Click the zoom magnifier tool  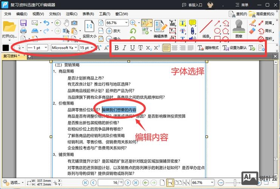coord(133,23)
